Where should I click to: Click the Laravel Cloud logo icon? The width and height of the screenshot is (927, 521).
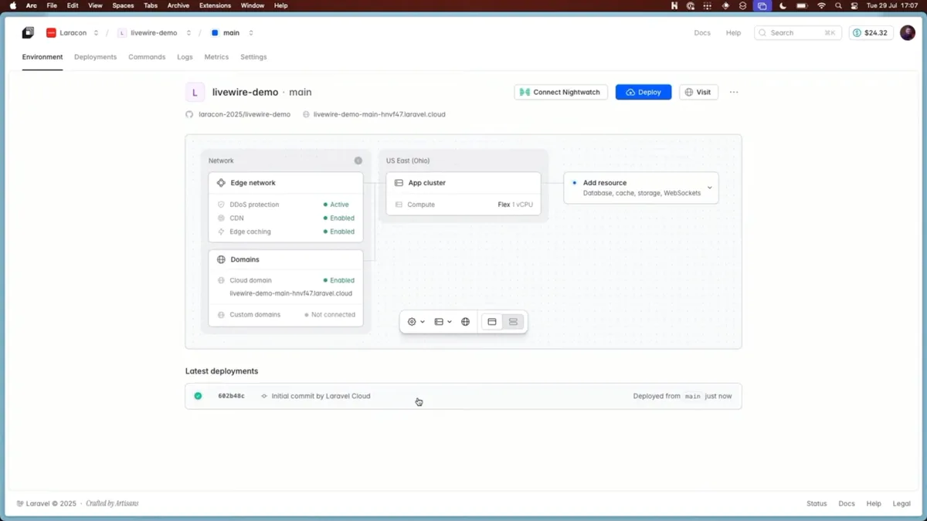click(28, 33)
